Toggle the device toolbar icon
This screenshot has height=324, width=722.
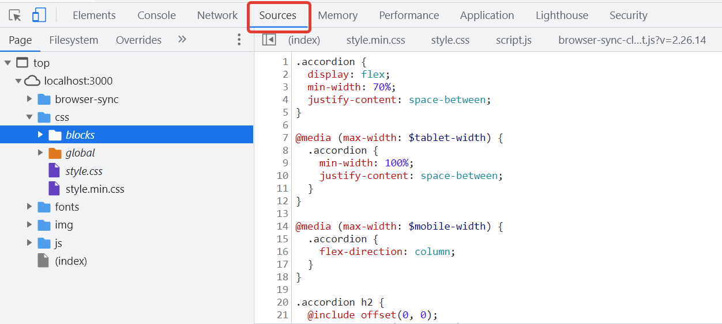click(x=39, y=16)
